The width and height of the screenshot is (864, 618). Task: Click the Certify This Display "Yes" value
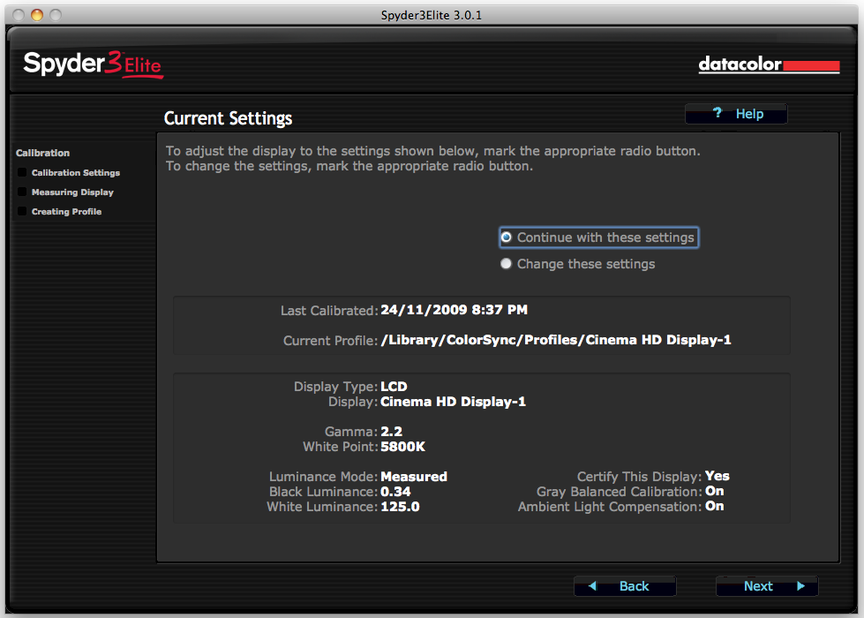pyautogui.click(x=717, y=476)
